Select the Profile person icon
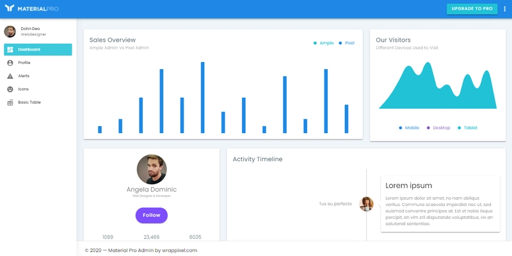Image resolution: width=512 pixels, height=256 pixels. 10,63
